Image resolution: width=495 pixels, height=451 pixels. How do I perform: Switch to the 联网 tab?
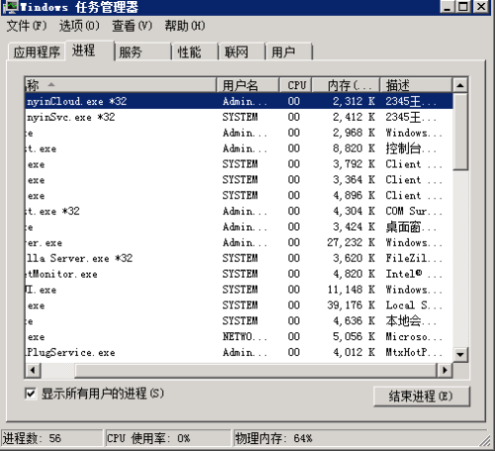point(242,52)
